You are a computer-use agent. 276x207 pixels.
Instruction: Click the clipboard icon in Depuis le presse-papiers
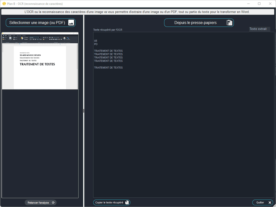coord(230,23)
